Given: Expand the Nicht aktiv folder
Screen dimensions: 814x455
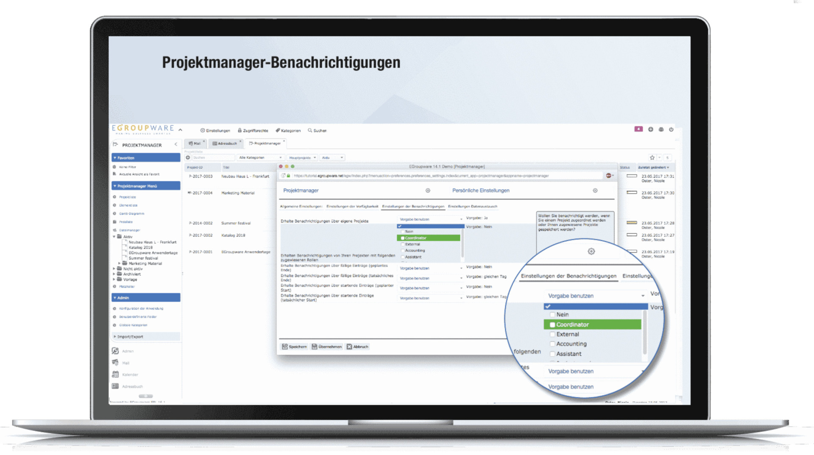Looking at the screenshot, I should click(x=114, y=269).
